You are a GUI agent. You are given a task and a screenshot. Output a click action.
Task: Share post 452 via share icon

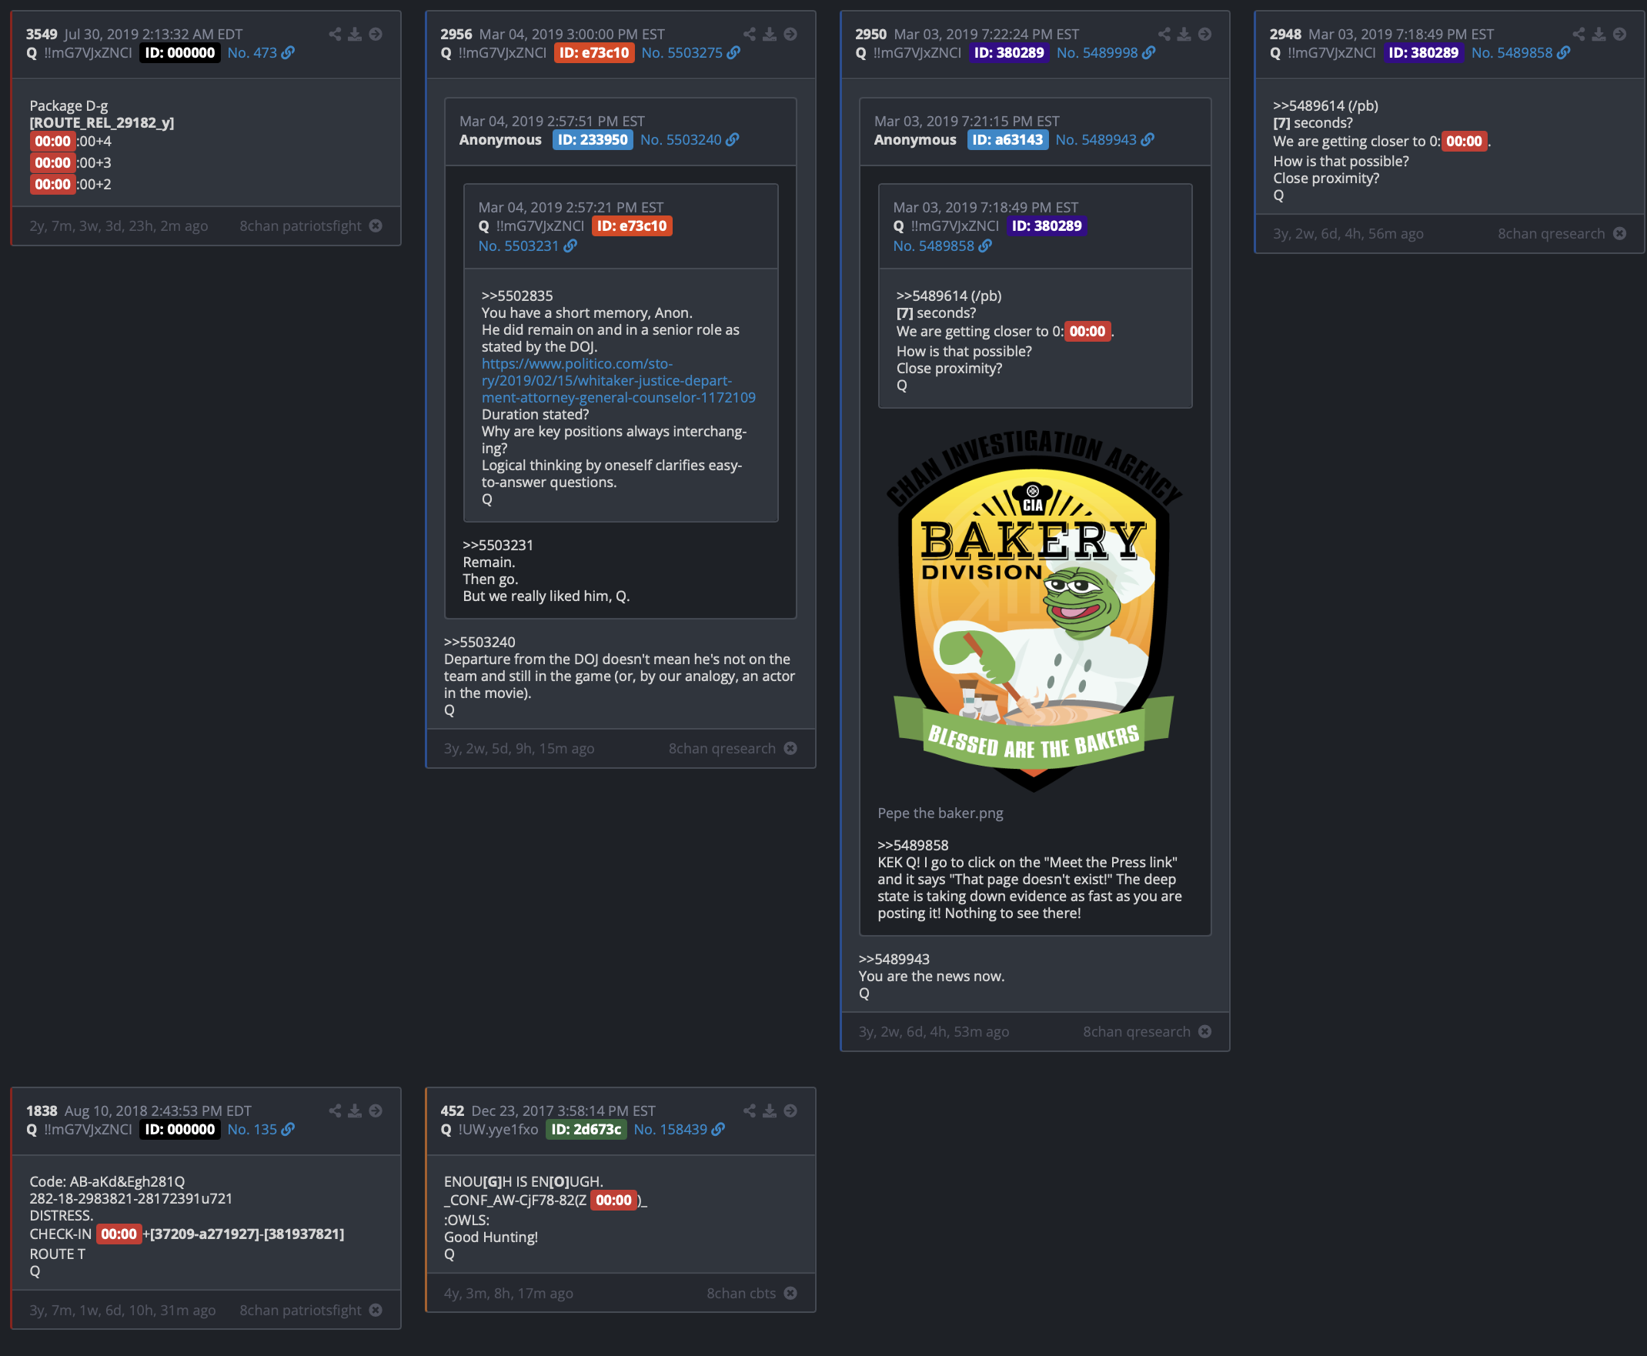(x=750, y=1111)
